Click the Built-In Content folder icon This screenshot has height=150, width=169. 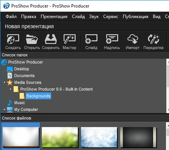click(x=16, y=89)
